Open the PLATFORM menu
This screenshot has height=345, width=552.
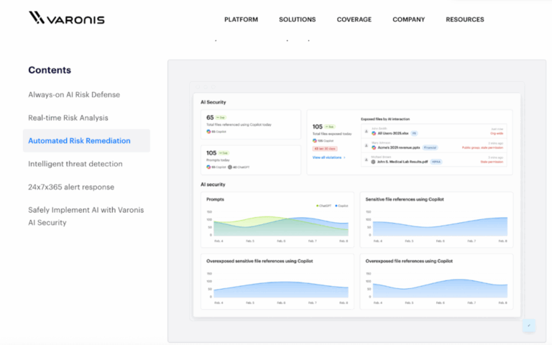[x=241, y=19]
